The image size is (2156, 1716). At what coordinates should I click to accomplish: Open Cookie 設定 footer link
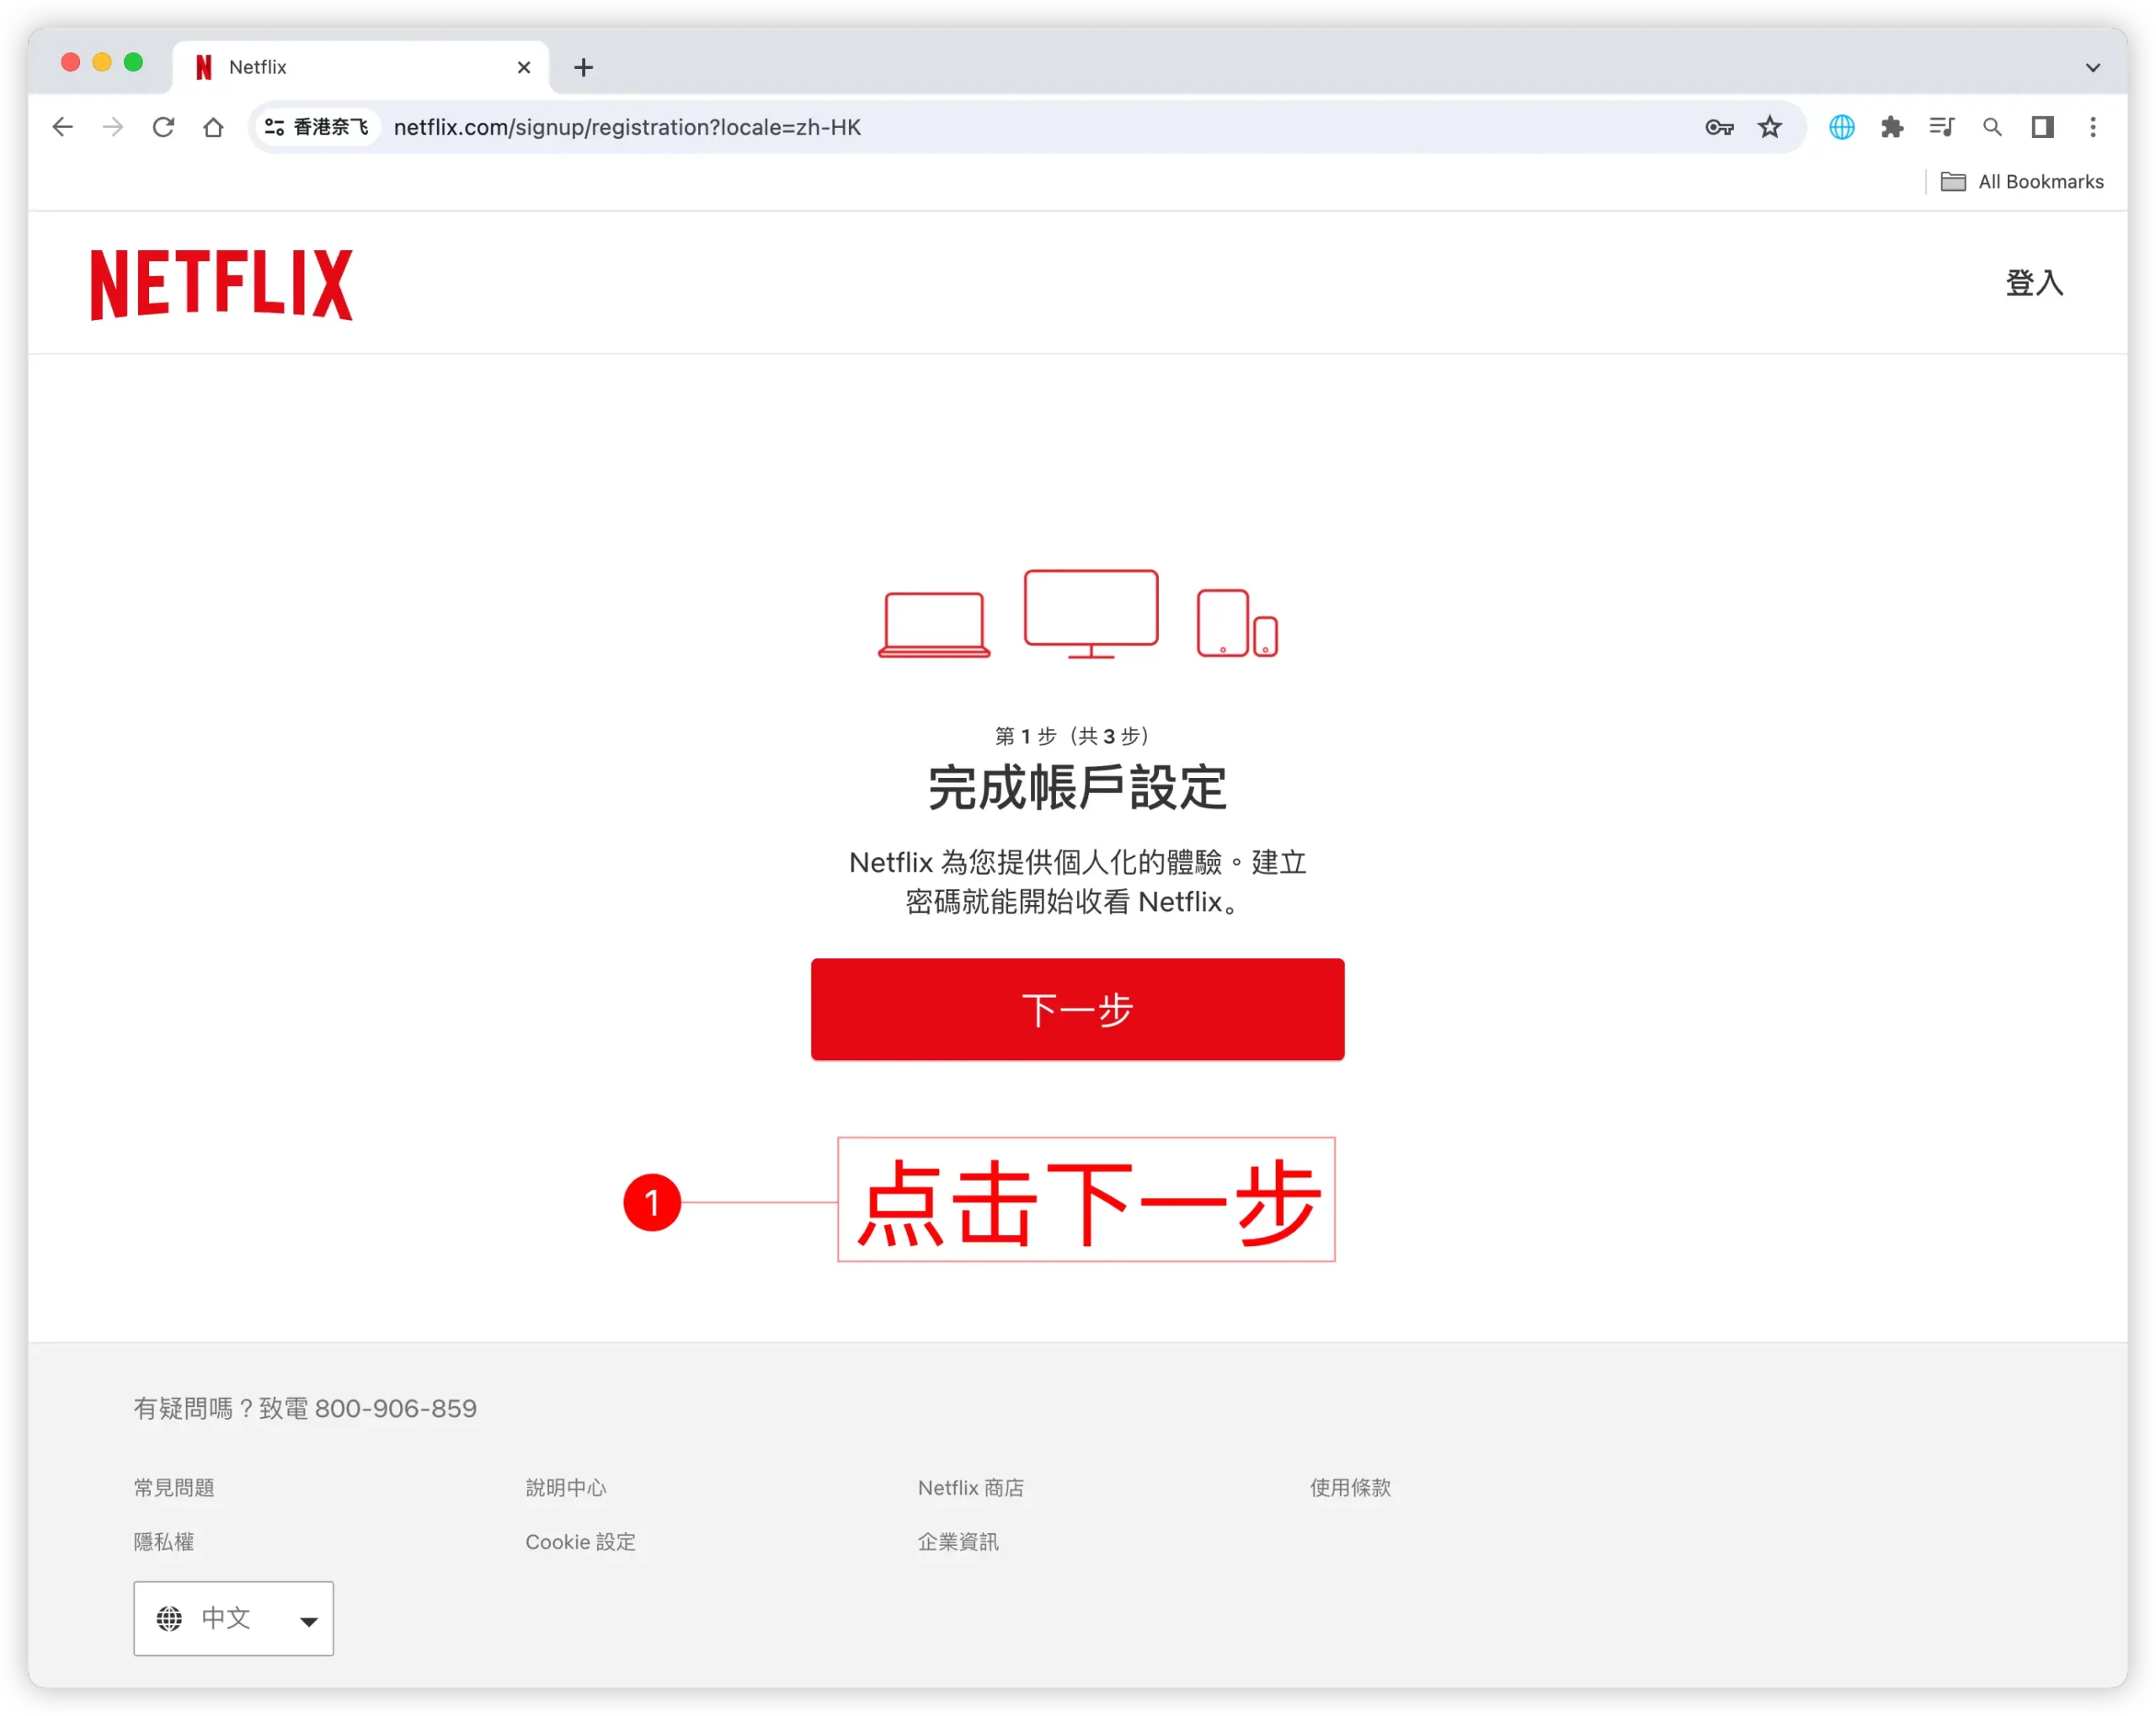pos(580,1541)
